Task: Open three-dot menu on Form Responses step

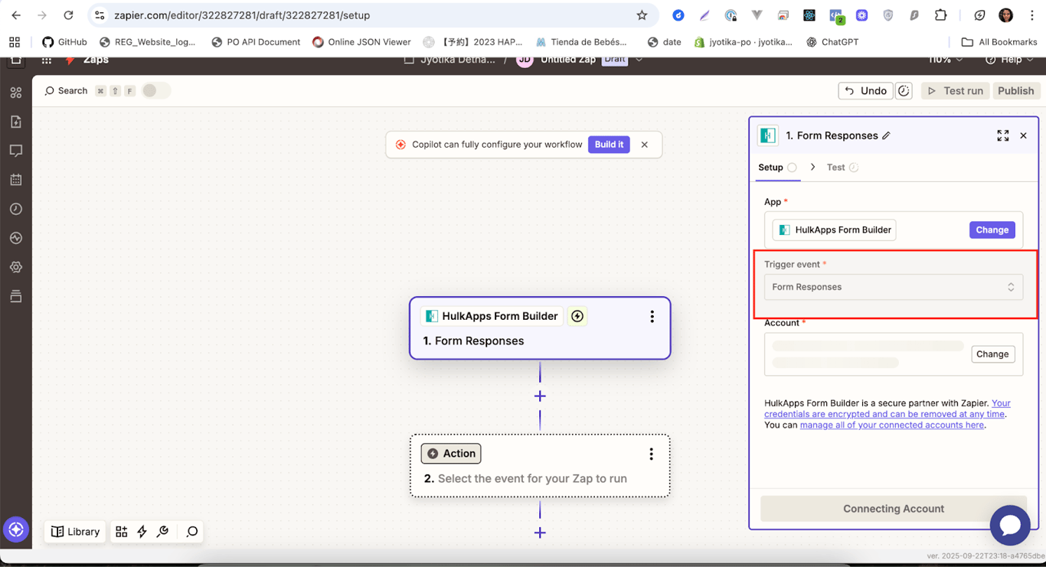Action: pyautogui.click(x=652, y=317)
